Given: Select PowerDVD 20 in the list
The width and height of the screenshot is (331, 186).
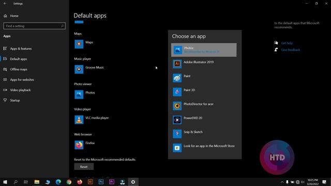Looking at the screenshot, I should click(204, 120).
